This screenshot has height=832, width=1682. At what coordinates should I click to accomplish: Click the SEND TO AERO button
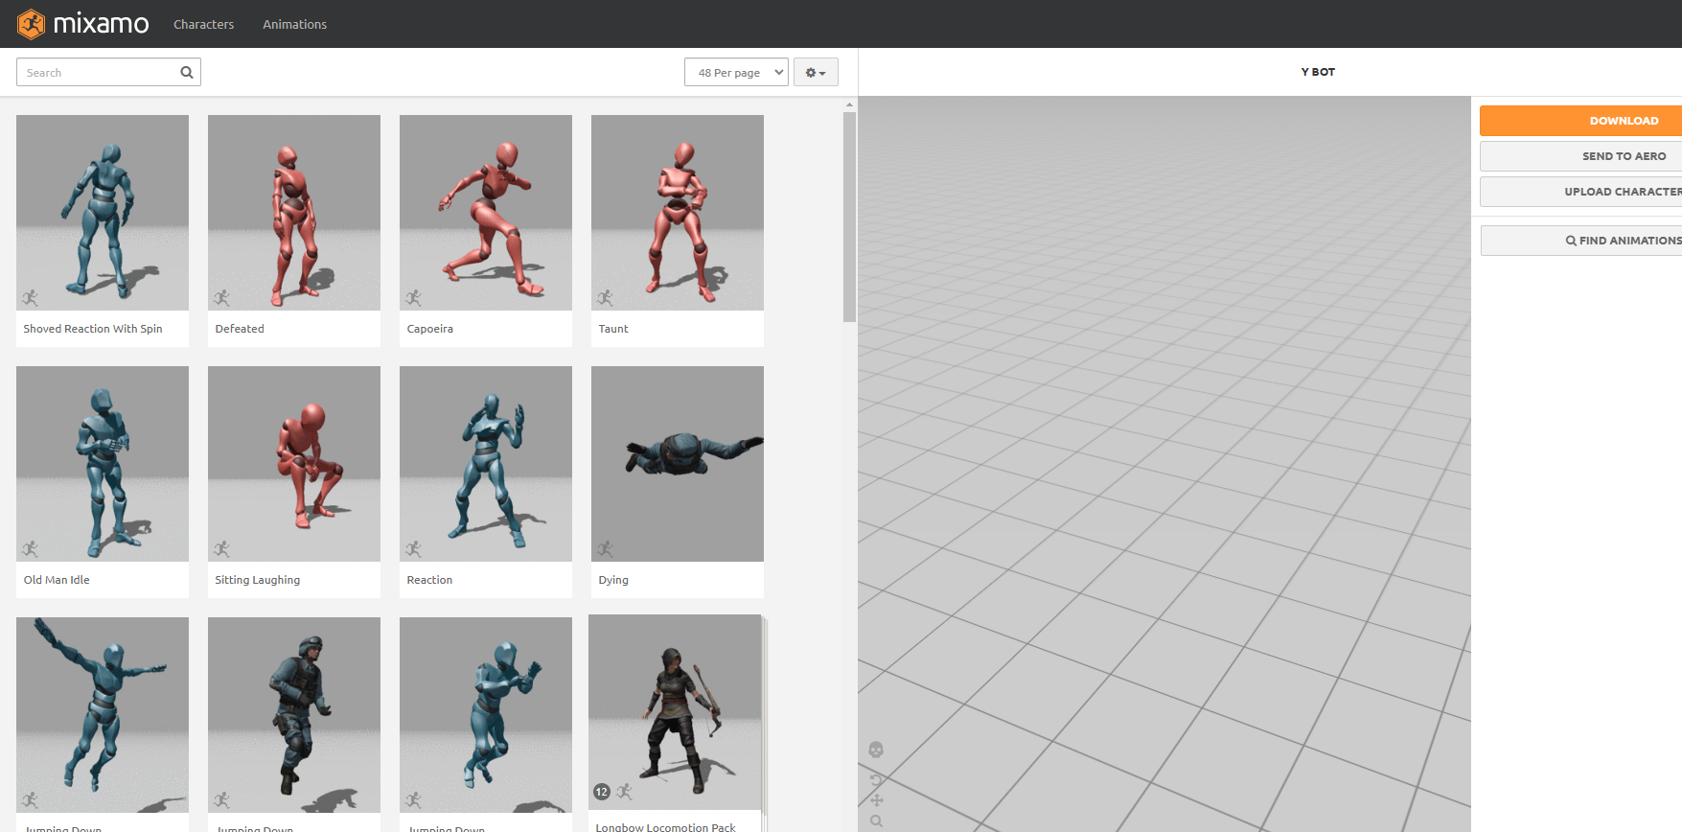pyautogui.click(x=1581, y=156)
